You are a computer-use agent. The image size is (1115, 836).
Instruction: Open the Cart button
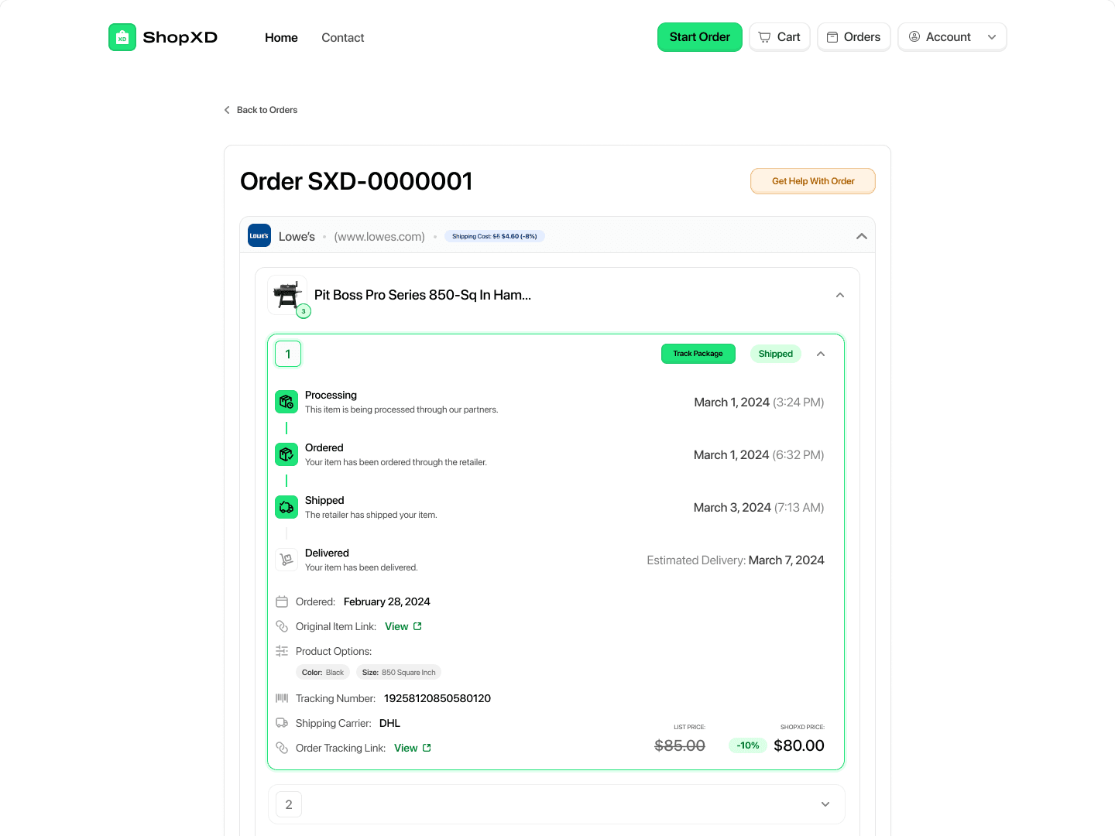(780, 37)
